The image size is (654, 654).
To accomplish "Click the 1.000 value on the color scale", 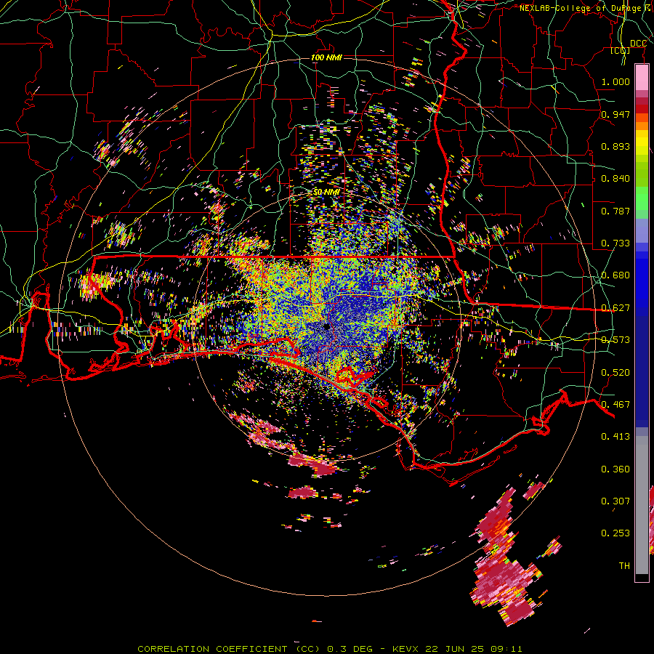I will click(615, 81).
